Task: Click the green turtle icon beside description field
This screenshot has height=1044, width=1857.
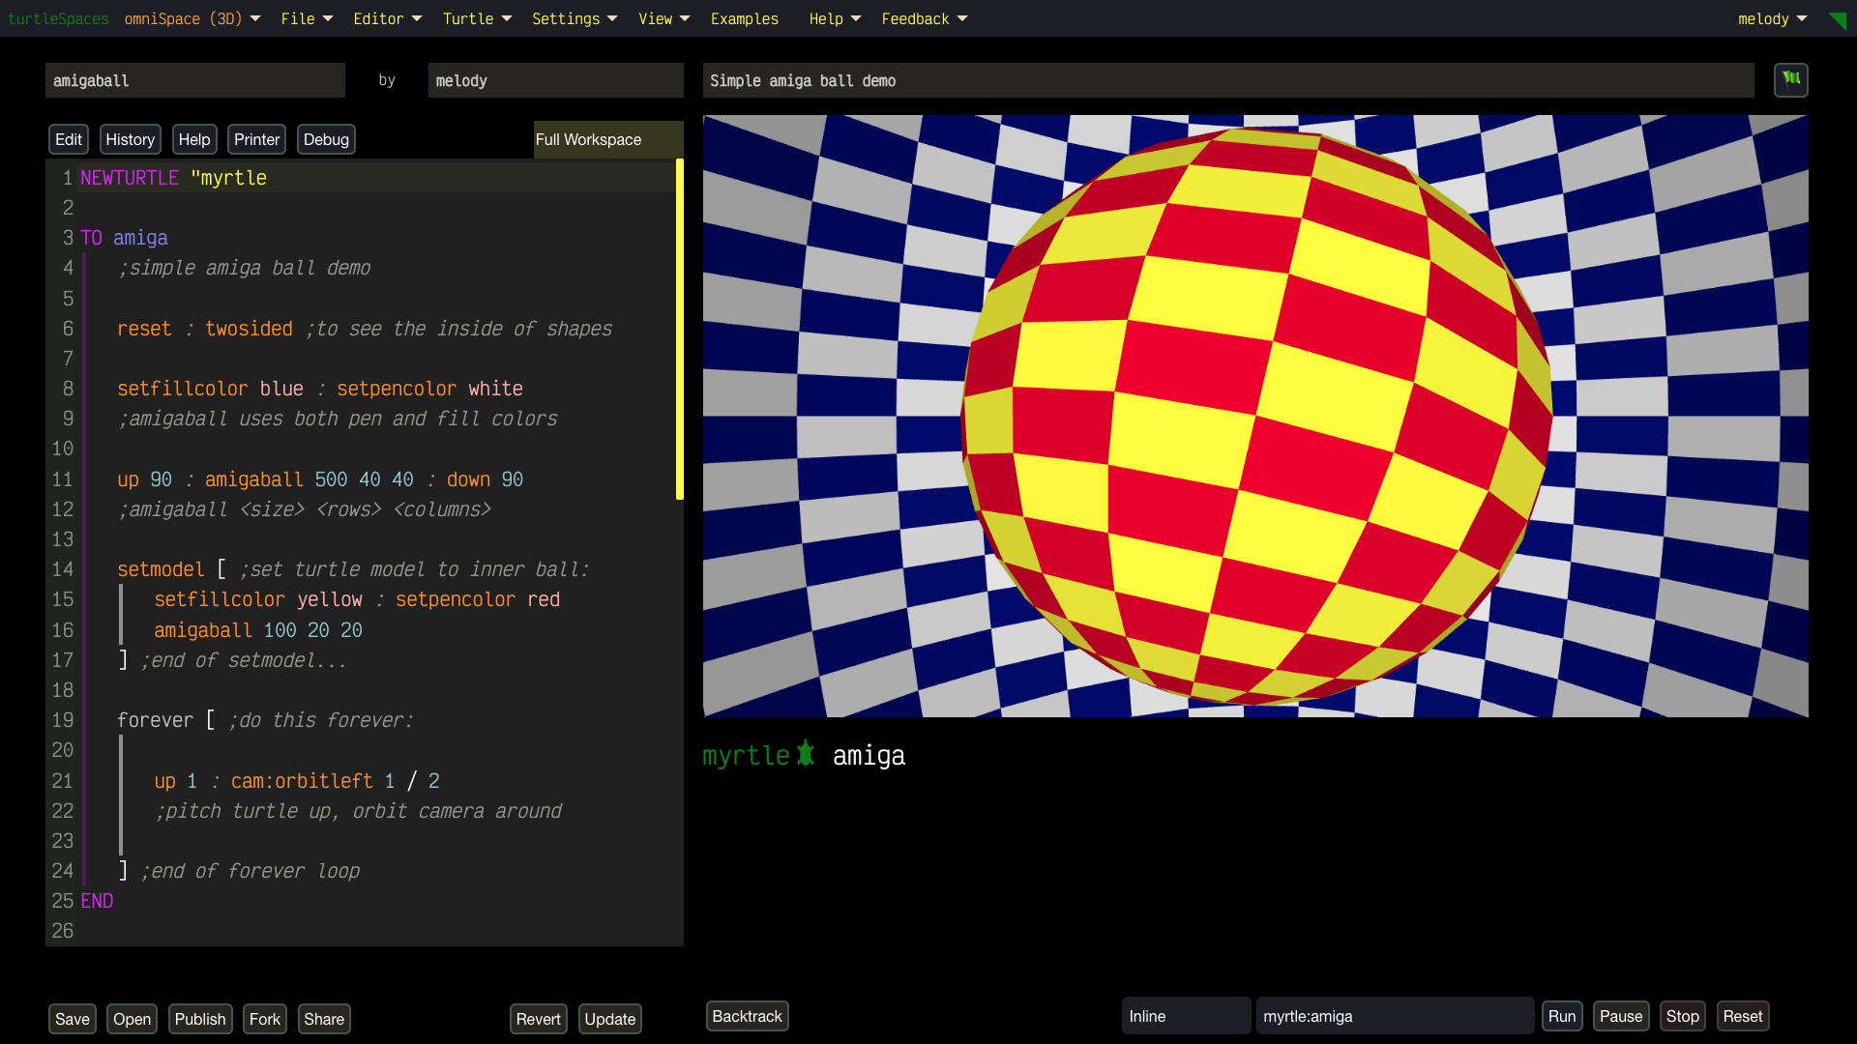Action: [1790, 80]
